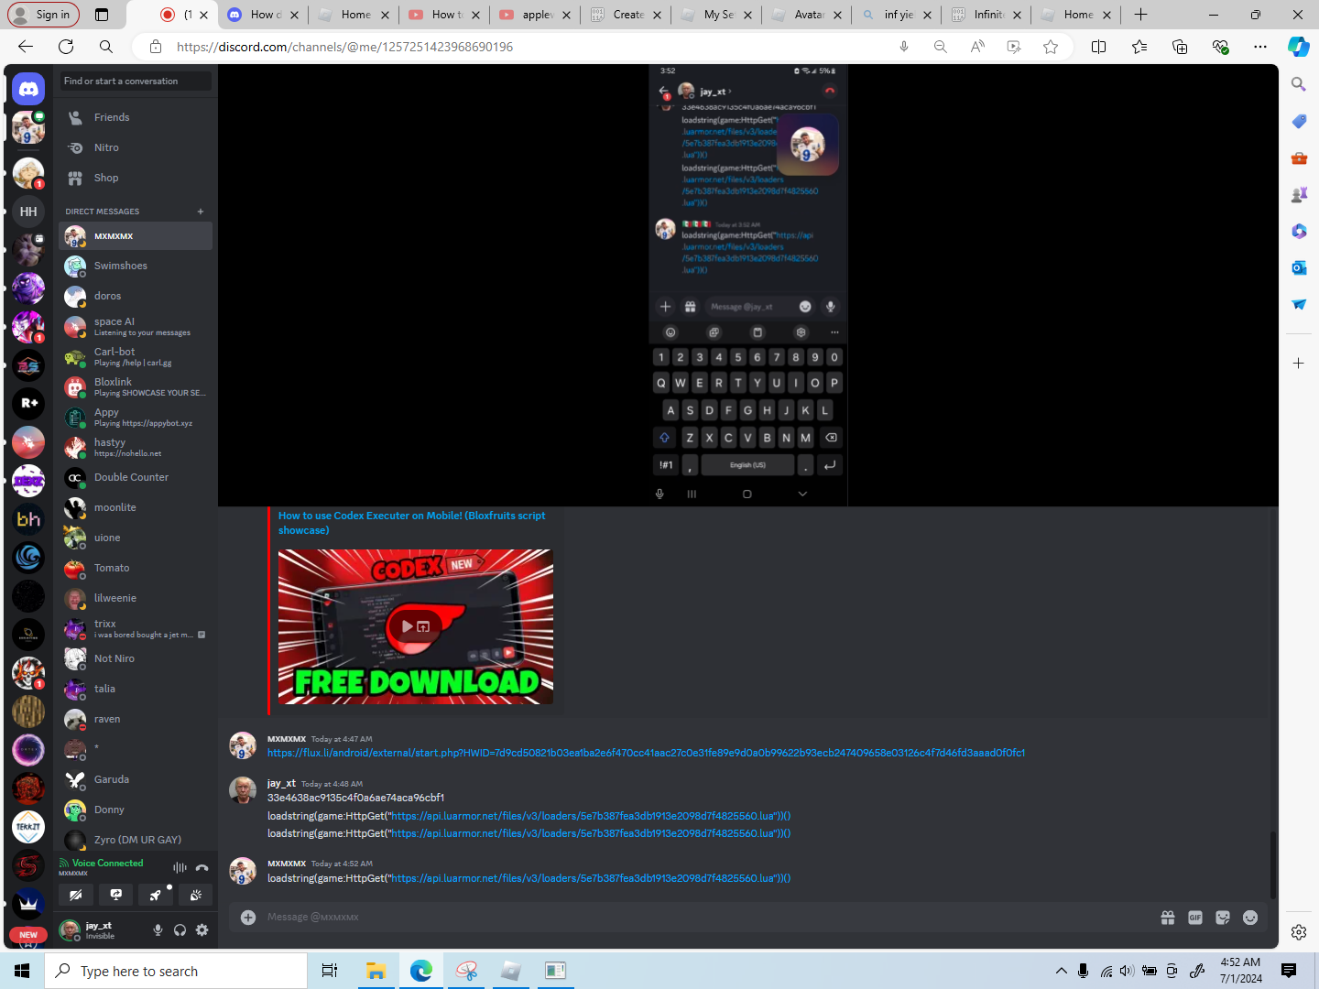The height and width of the screenshot is (989, 1319).
Task: Open the GIF picker
Action: (1195, 917)
